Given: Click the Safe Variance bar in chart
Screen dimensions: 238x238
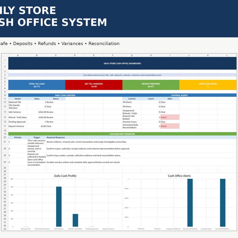Looking at the screenshot, I should coord(59,206).
